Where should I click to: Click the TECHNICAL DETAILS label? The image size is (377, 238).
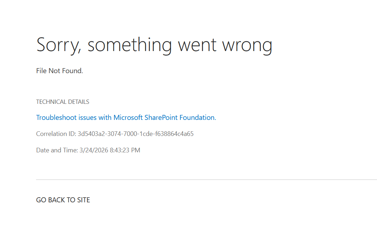point(63,102)
